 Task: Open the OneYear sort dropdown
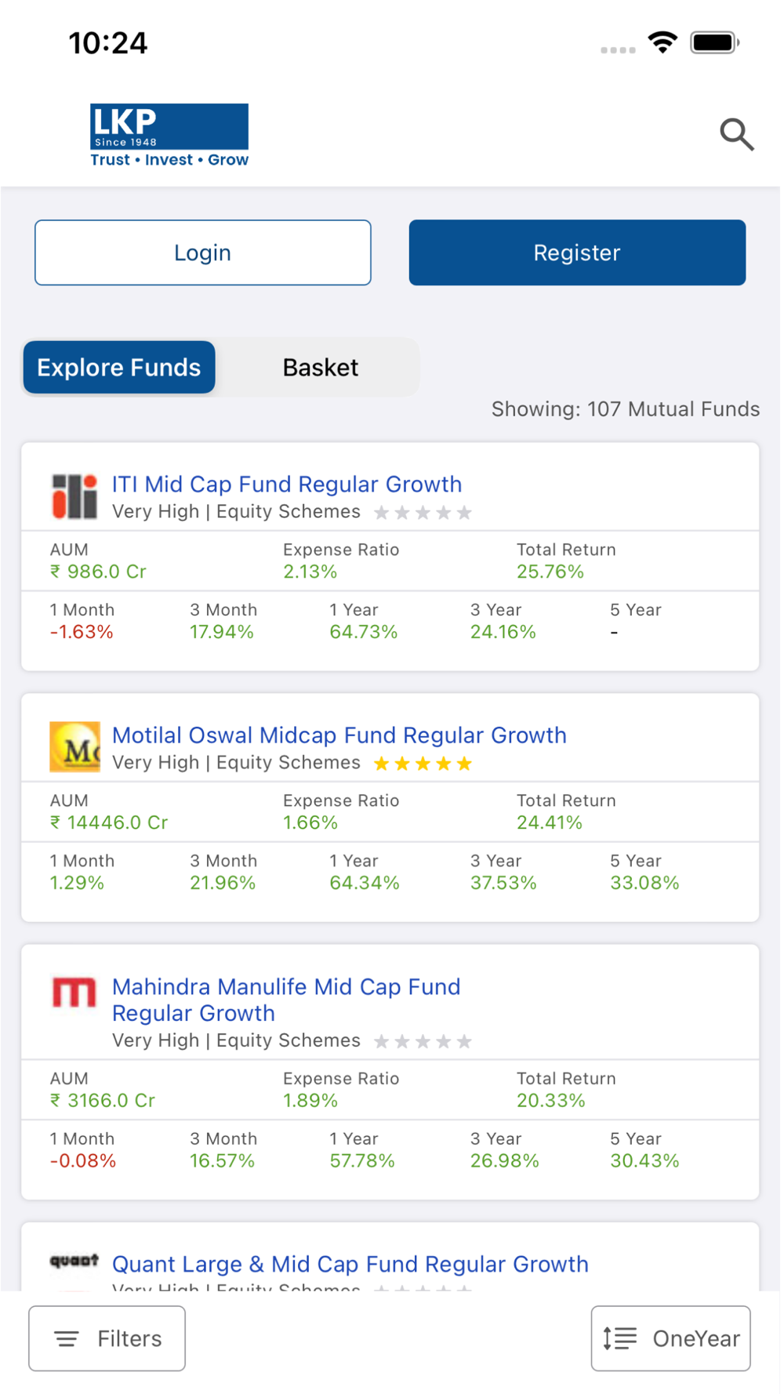(x=670, y=1338)
